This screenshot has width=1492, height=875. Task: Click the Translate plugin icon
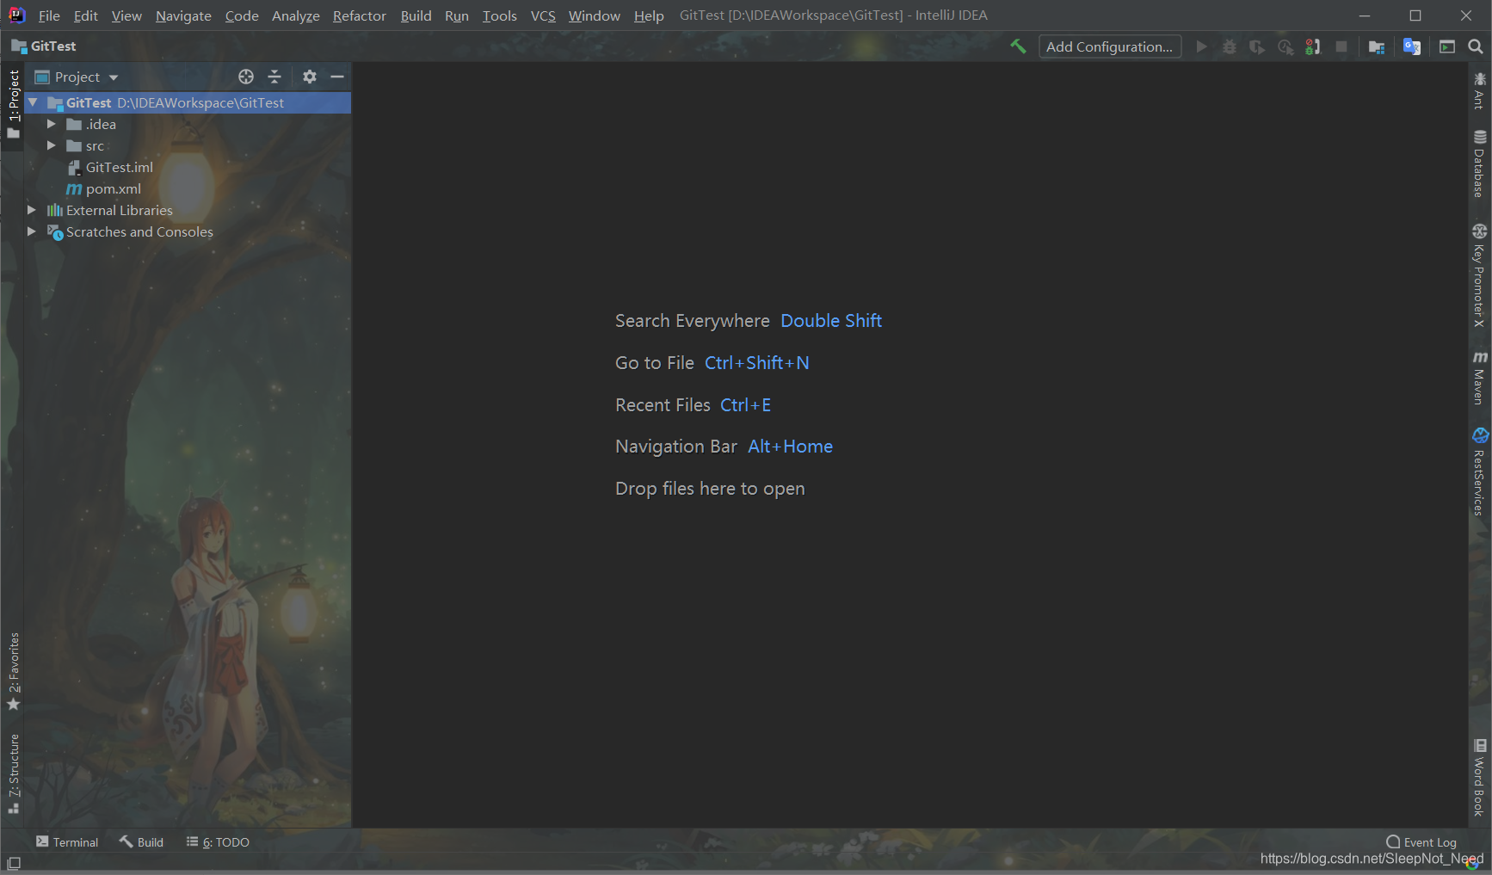(x=1412, y=46)
